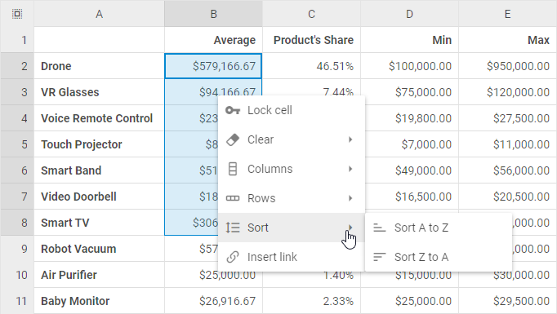Select row 2 header
Viewport: 557px width, 314px height.
(x=17, y=66)
